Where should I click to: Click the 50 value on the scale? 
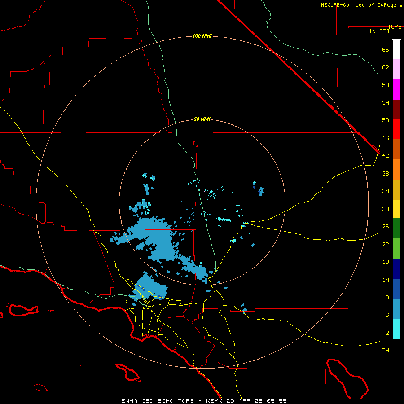386,120
